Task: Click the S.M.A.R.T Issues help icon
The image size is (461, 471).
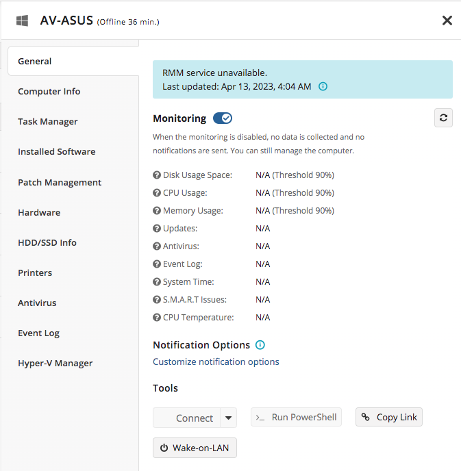Action: 157,299
